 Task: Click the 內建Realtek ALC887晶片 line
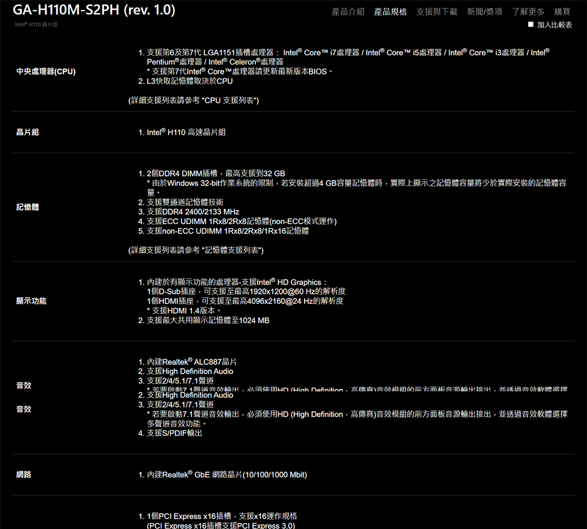(192, 362)
